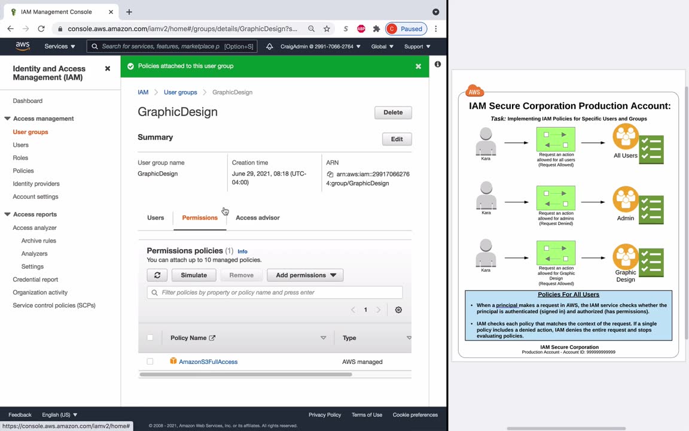
Task: Open the ABP extension icon
Action: click(x=361, y=29)
